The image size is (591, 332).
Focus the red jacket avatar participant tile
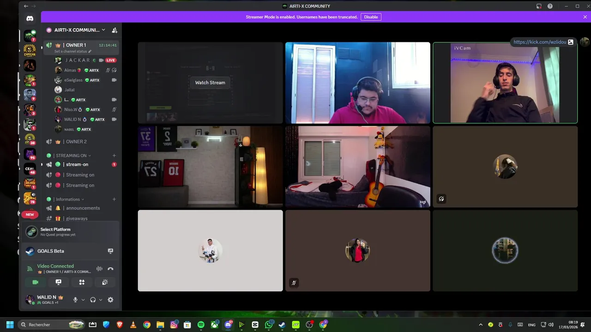point(357,251)
